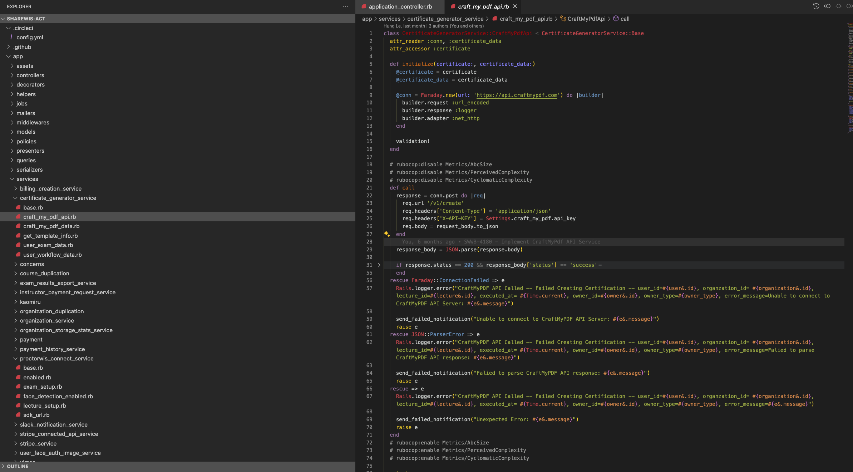Image resolution: width=853 pixels, height=472 pixels.
Task: Open Explorer views and more actions ellipsis
Action: coord(345,6)
